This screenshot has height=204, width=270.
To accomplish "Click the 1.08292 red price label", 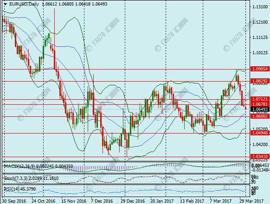I will [x=260, y=81].
